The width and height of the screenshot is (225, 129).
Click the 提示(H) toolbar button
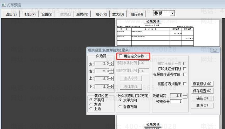pyautogui.click(x=137, y=14)
